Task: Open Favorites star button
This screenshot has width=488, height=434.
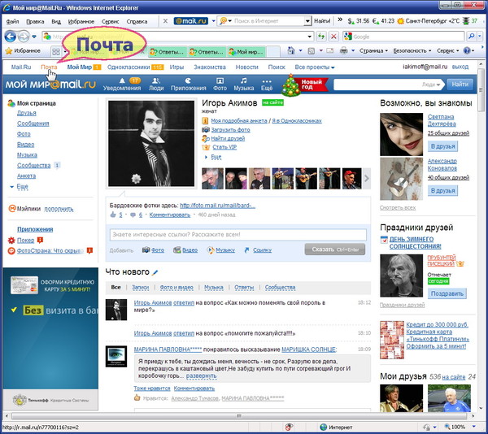Action: (24, 50)
